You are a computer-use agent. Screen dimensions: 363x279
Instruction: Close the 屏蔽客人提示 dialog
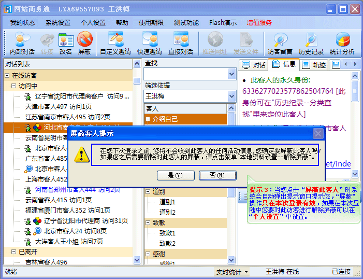pyautogui.click(x=318, y=134)
